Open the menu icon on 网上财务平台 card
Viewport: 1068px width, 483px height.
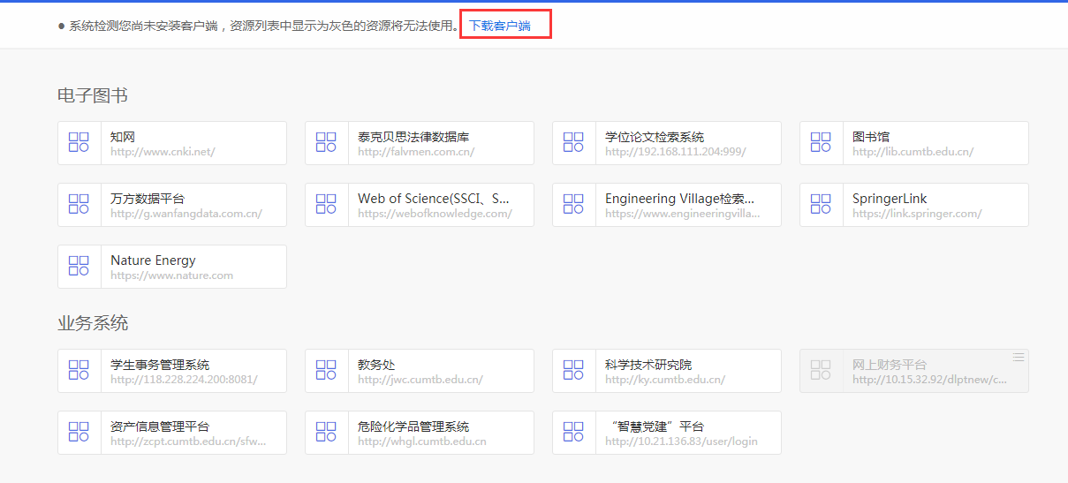tap(1019, 357)
